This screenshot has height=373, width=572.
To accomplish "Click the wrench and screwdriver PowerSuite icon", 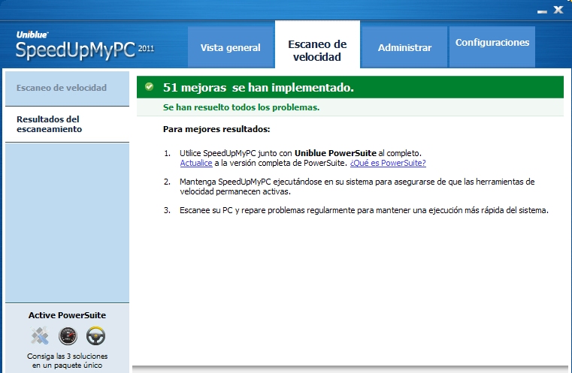I will coord(40,335).
